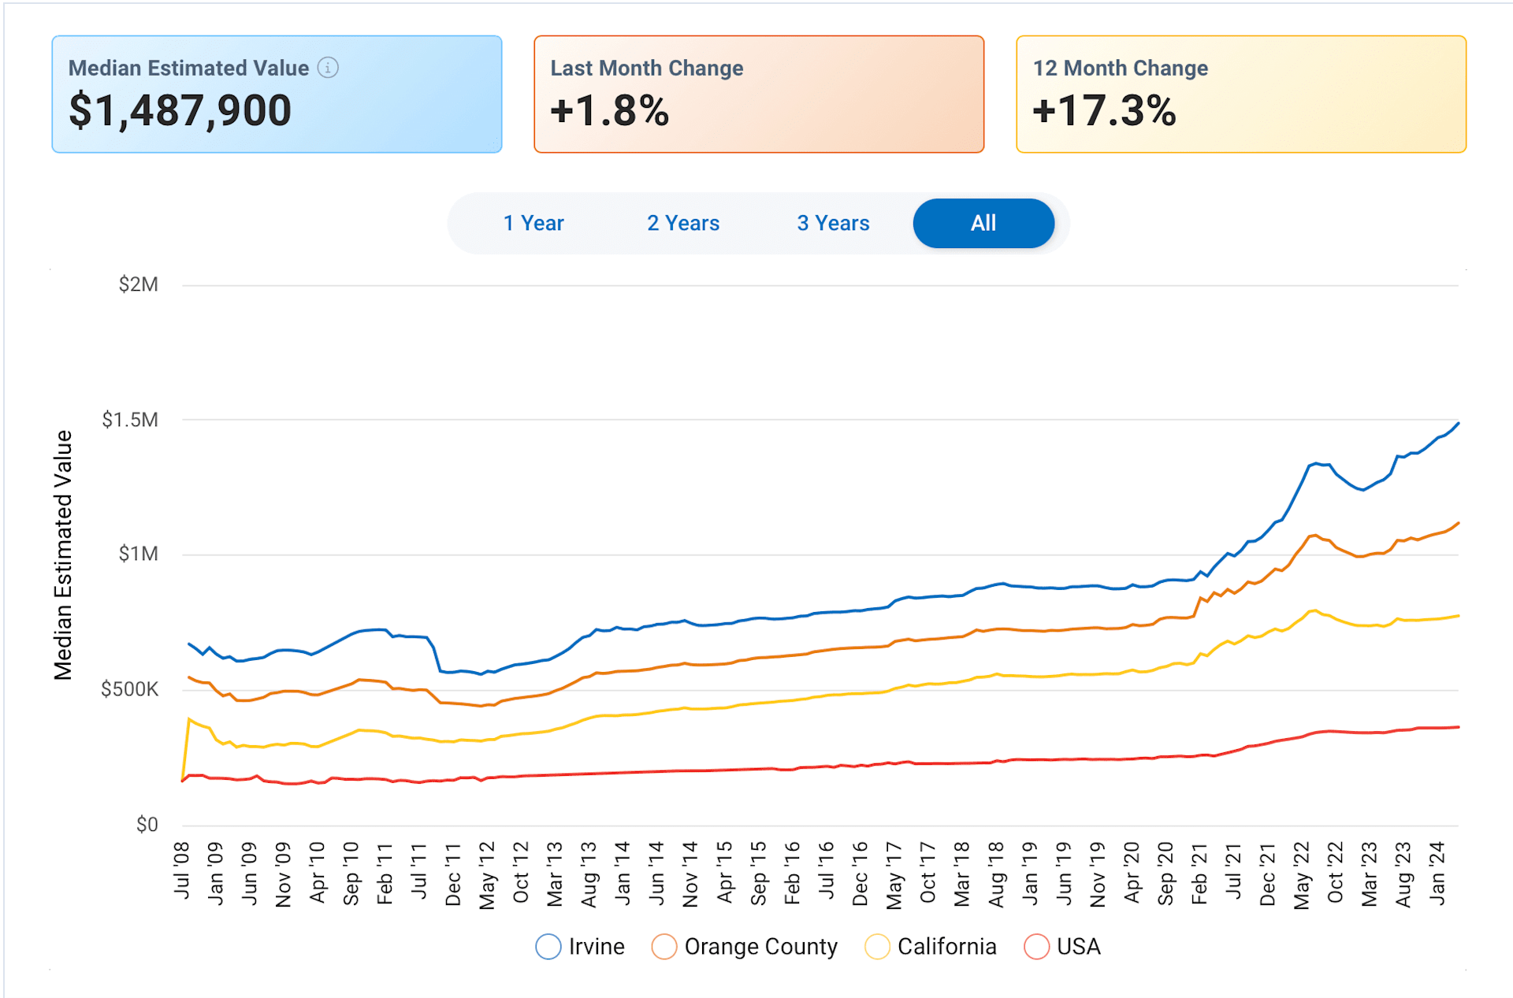Click the Last Month Change card
The image size is (1513, 998).
point(758,95)
